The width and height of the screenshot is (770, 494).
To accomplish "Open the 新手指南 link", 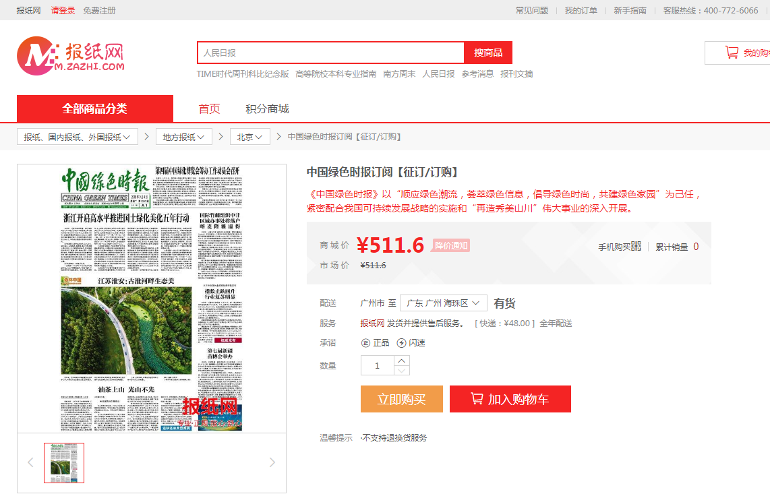I will pos(630,10).
